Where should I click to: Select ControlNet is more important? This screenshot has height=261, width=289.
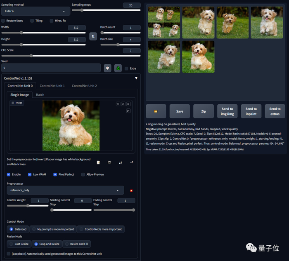101,229
